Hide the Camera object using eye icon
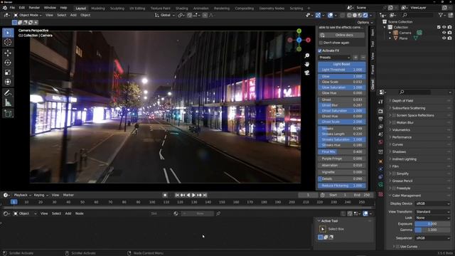The image size is (455, 256). tap(444, 33)
